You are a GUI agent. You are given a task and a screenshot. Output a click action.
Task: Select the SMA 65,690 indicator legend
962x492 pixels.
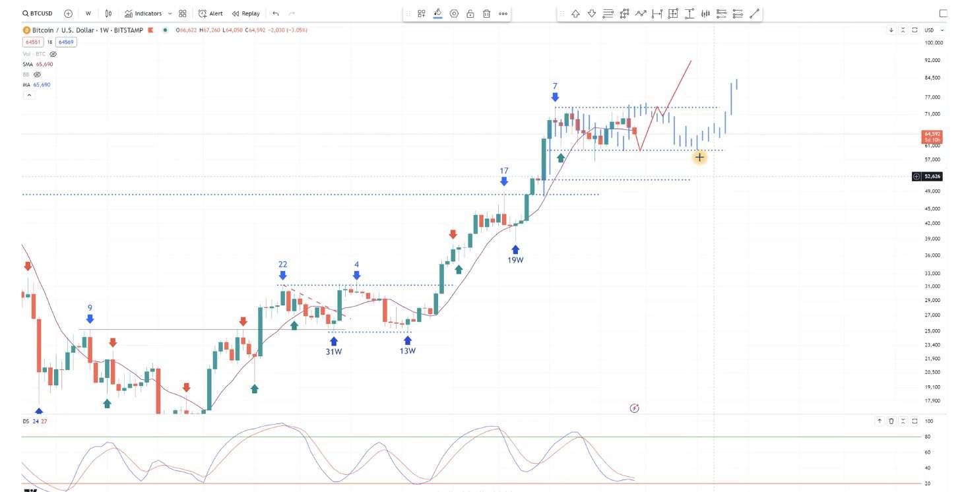[x=38, y=65]
